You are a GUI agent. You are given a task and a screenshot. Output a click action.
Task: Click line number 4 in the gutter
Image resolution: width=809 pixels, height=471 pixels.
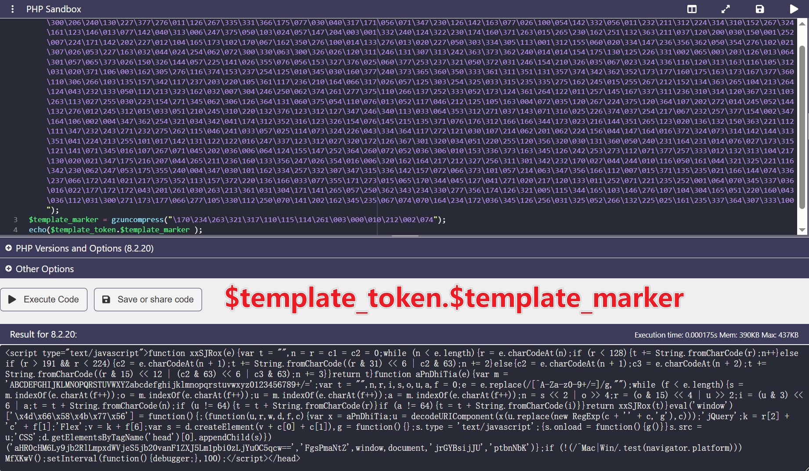point(16,230)
